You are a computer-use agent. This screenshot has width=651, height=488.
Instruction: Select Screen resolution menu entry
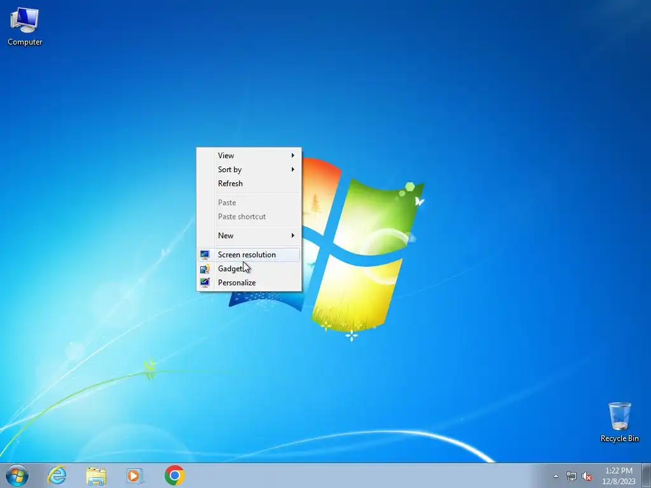point(249,254)
